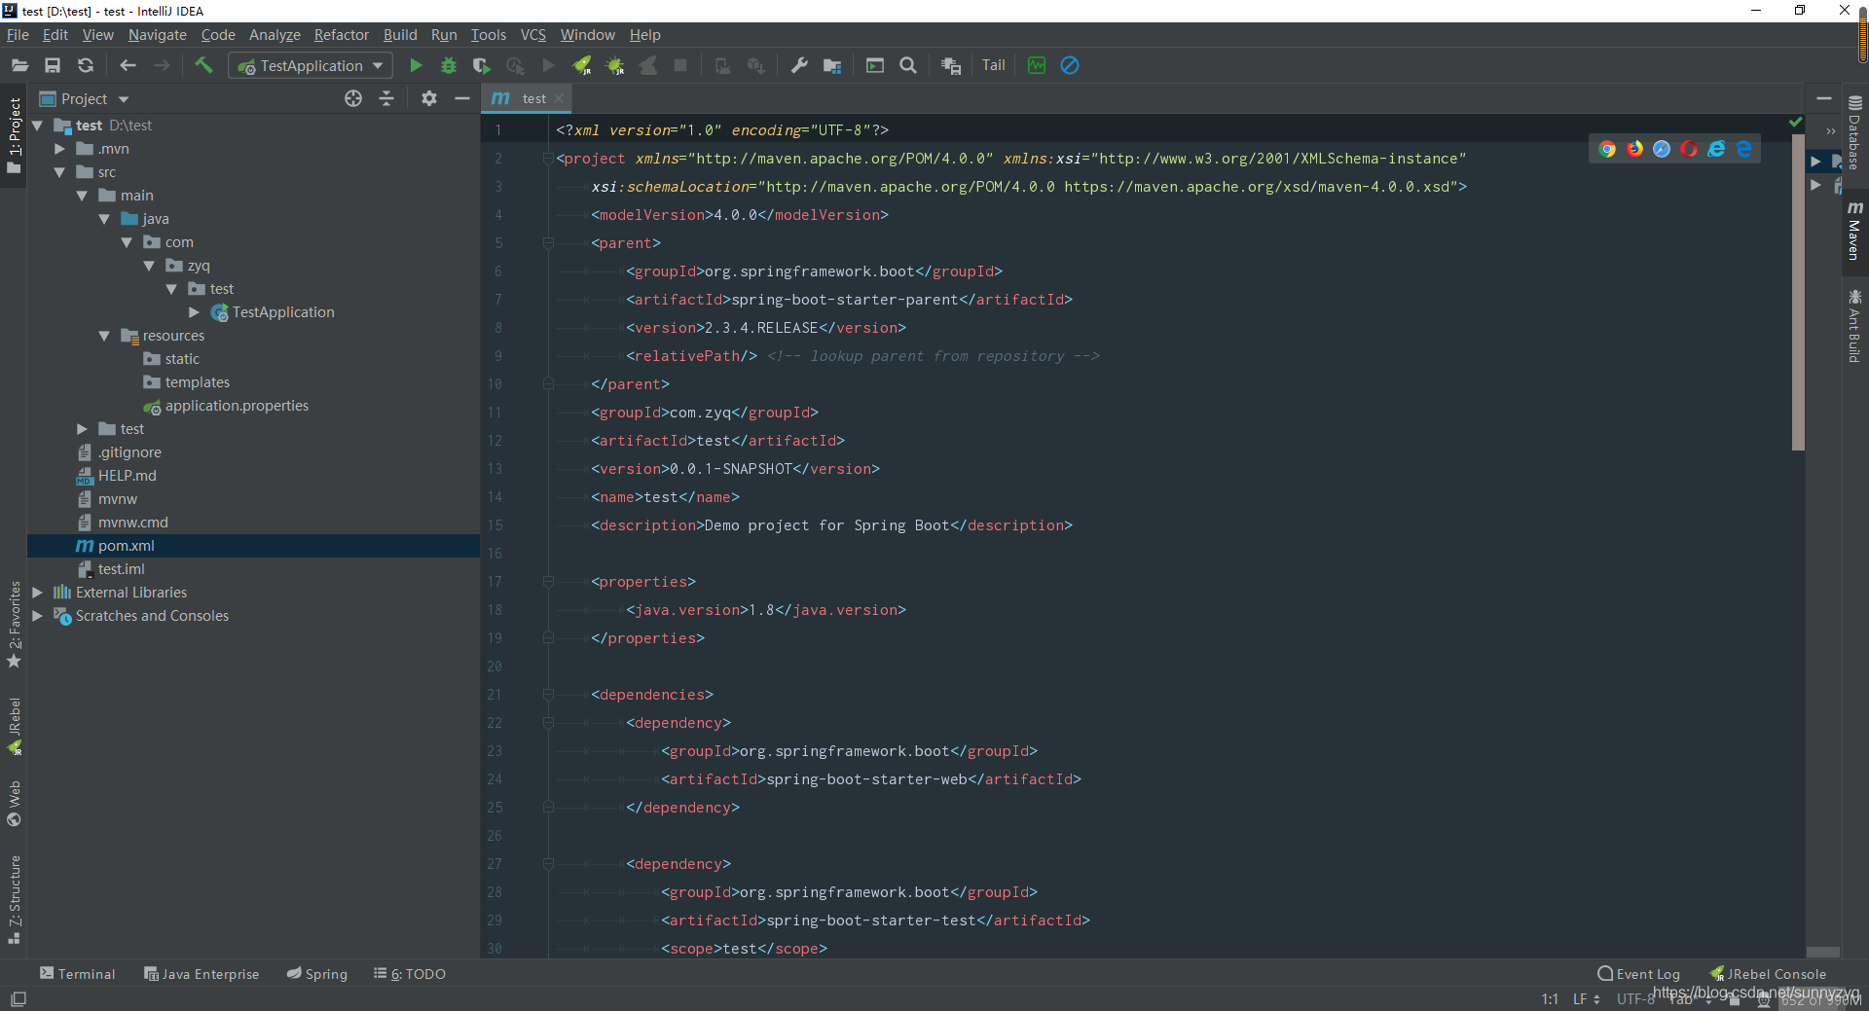Open in Opera browser icon
1869x1011 pixels.
tap(1689, 149)
